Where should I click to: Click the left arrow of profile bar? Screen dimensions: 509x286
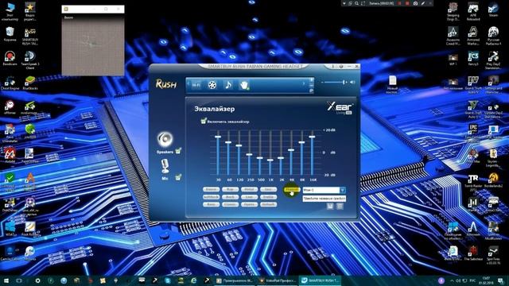tap(188, 83)
